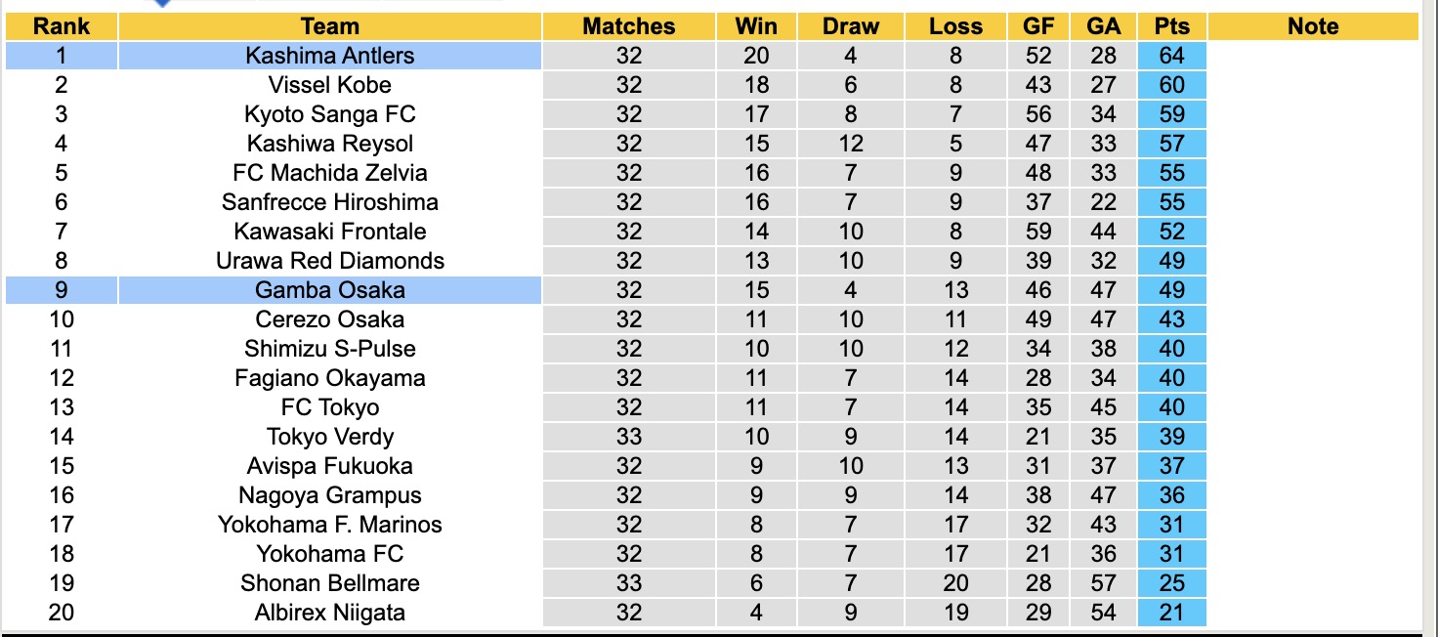This screenshot has width=1438, height=637.
Task: Click the Loss column header
Action: click(x=955, y=26)
